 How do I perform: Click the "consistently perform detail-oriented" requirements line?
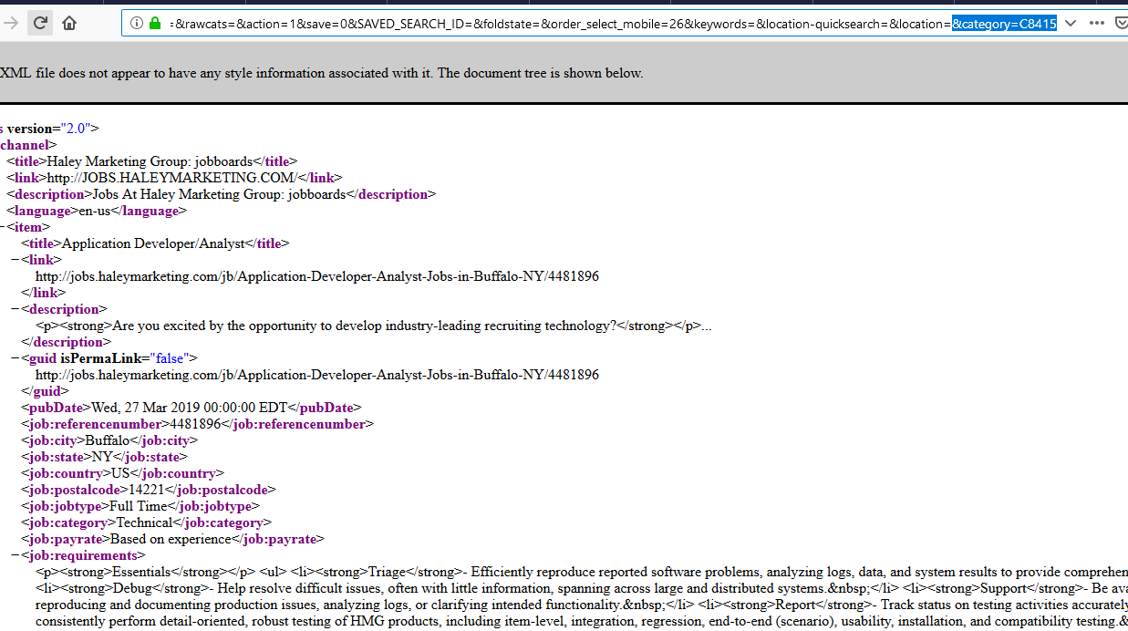582,621
